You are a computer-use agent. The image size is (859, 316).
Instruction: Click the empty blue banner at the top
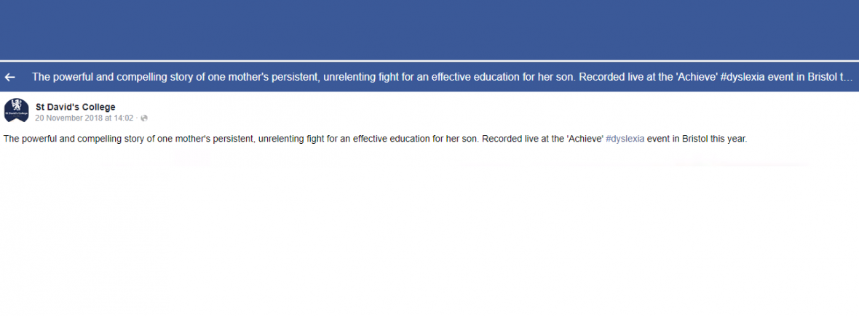point(429,29)
